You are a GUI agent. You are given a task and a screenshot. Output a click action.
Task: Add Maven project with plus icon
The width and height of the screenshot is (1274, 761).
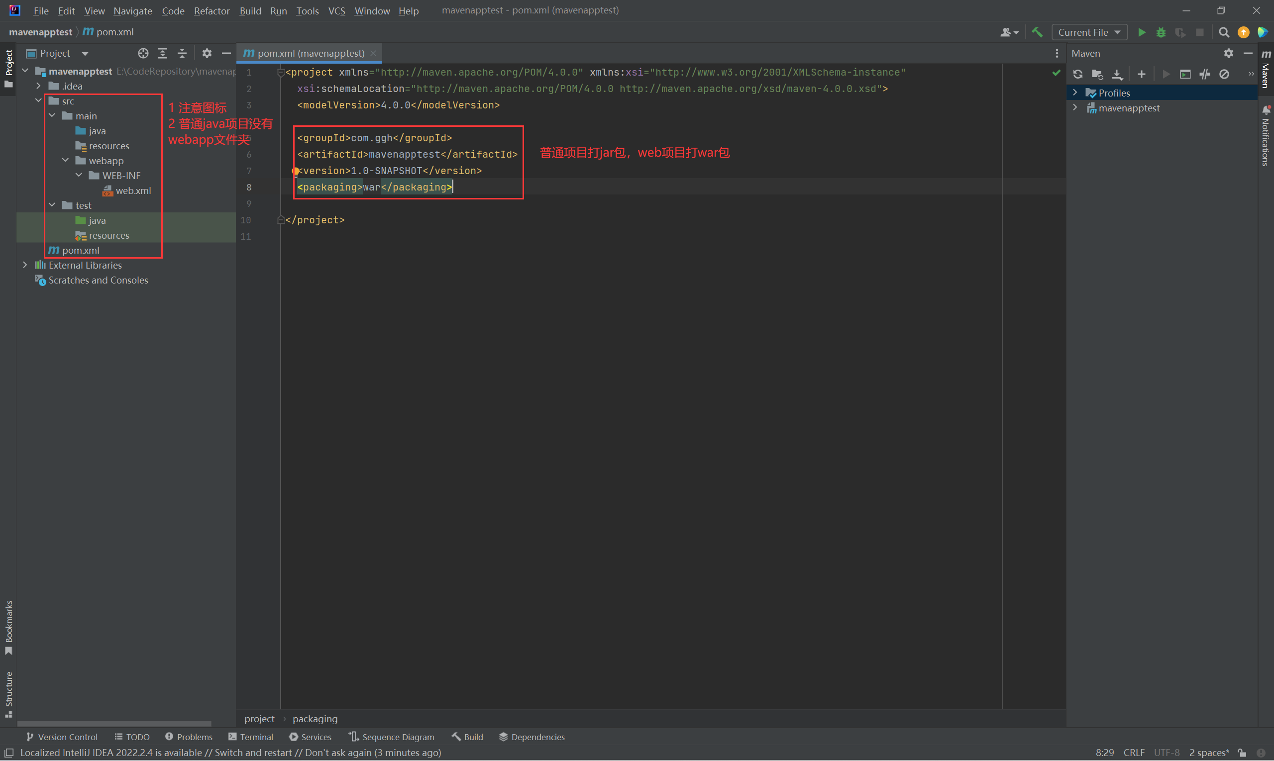tap(1141, 74)
